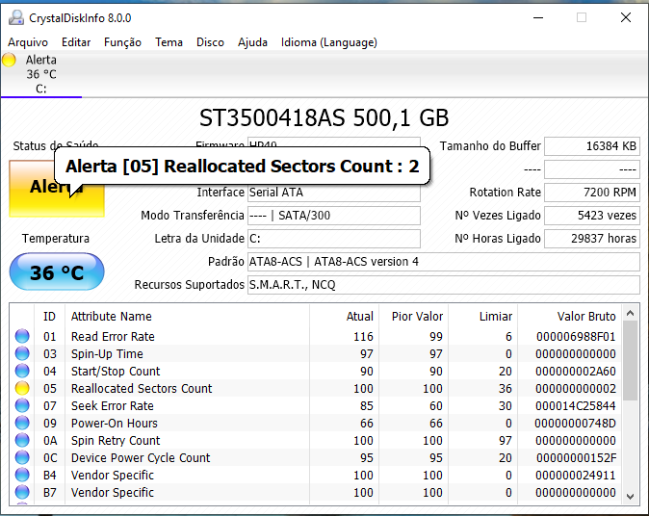Click the Letra da Unidade field showing C:

334,239
